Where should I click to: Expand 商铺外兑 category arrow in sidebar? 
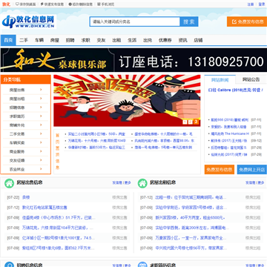click(41, 125)
